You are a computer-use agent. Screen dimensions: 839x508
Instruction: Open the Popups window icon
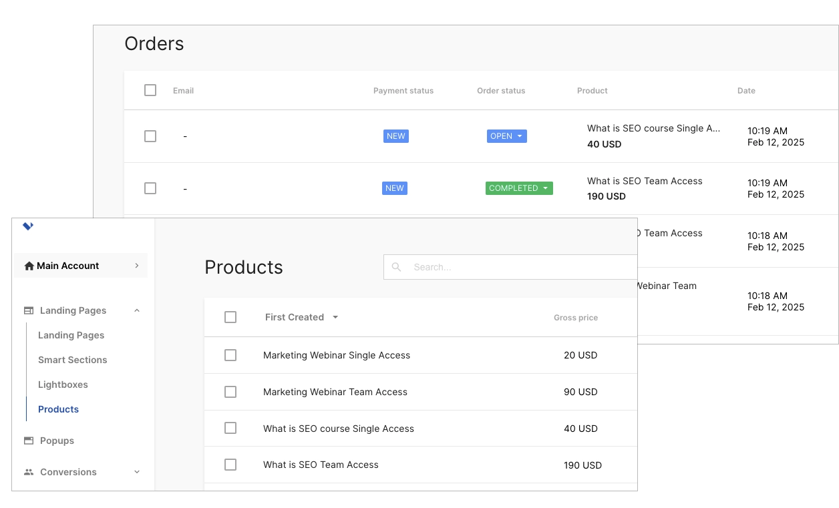pyautogui.click(x=27, y=441)
